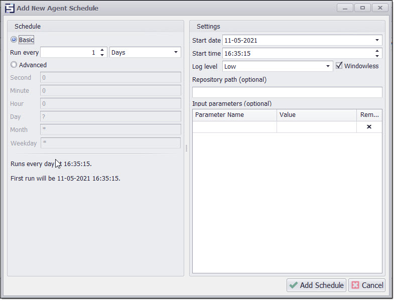Increase the Run every value with up arrow
This screenshot has width=395, height=301.
(x=102, y=50)
